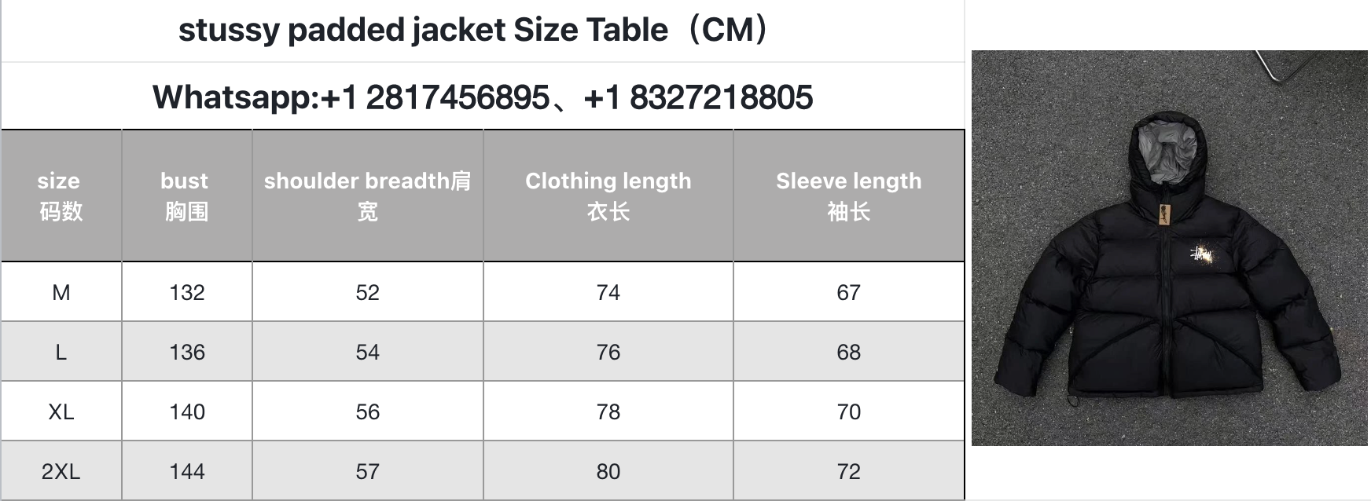The height and width of the screenshot is (501, 1371).
Task: Click bust value 132 for M
Action: [x=187, y=292]
